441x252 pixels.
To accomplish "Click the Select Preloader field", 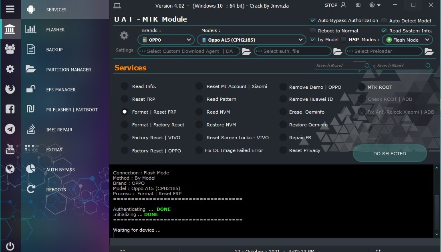I will click(x=384, y=51).
